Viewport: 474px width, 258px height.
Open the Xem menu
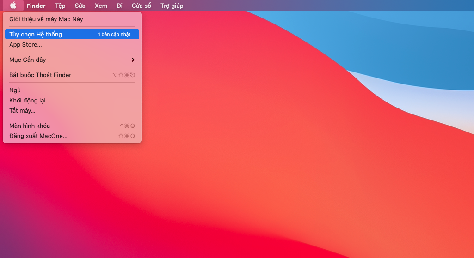coord(101,6)
